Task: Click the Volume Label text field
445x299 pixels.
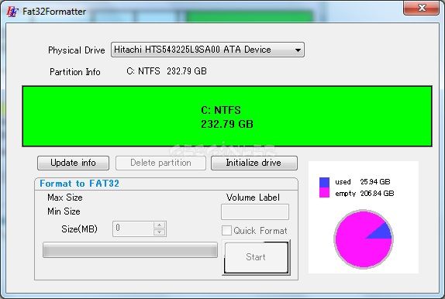Action: click(255, 211)
